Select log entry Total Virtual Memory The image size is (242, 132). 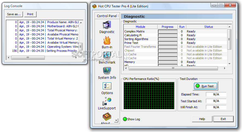pos(42,38)
